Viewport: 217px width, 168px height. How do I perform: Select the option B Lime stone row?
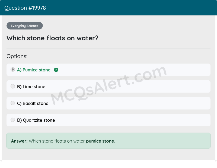(x=108, y=86)
